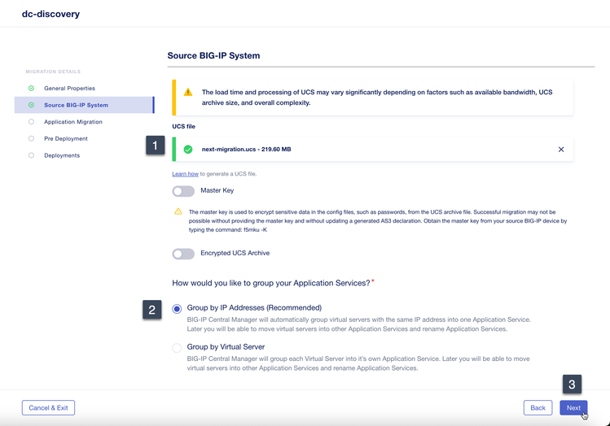Click the Source BIG-IP System step check icon
The width and height of the screenshot is (610, 426).
coord(31,105)
